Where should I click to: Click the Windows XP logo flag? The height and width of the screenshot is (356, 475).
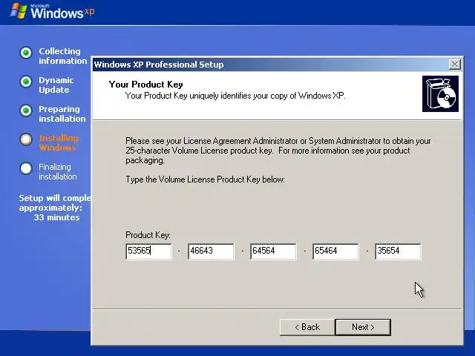tap(18, 11)
